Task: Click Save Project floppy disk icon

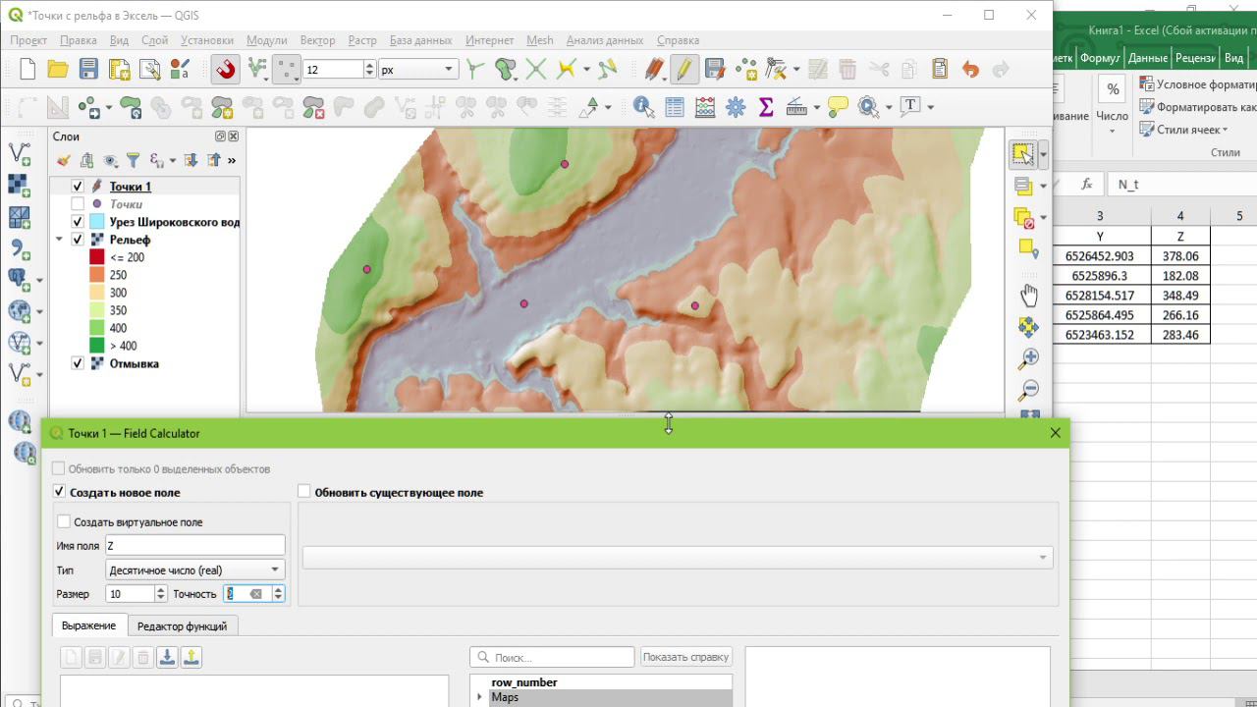Action: point(88,70)
